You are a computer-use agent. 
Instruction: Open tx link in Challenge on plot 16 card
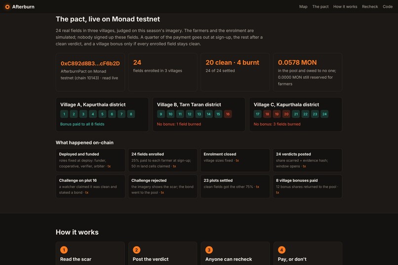pyautogui.click(x=87, y=193)
